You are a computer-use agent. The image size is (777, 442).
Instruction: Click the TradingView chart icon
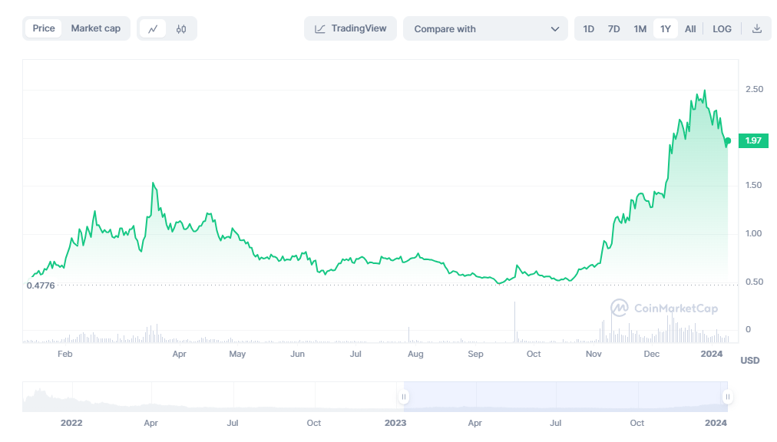coord(320,29)
